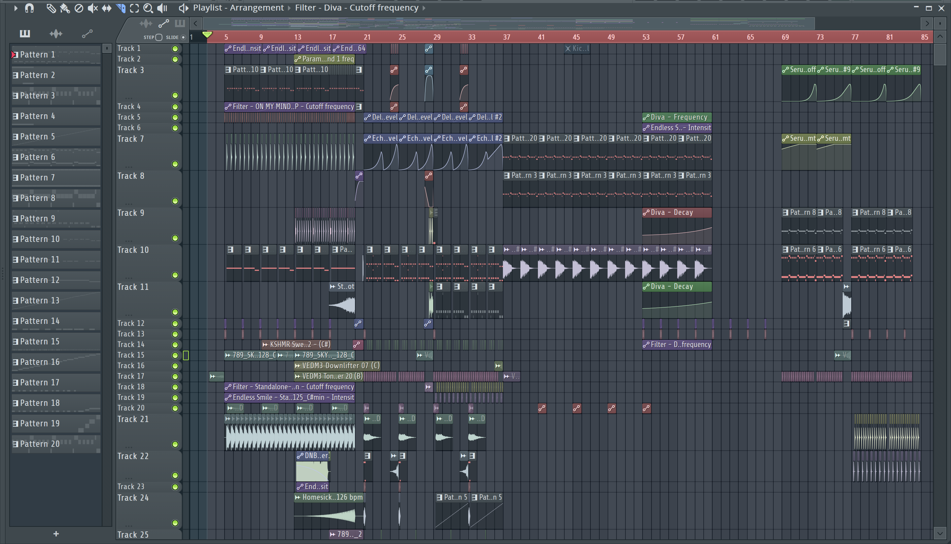Click the speaker icon before Playlist title
This screenshot has width=951, height=544.
pos(183,8)
